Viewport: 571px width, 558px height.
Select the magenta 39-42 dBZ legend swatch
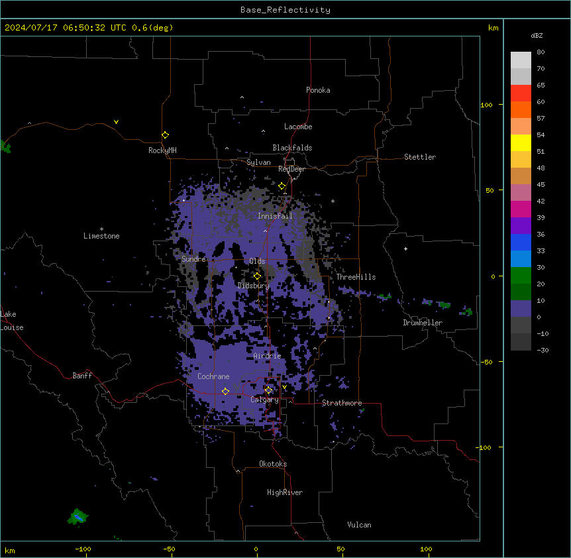tap(521, 209)
